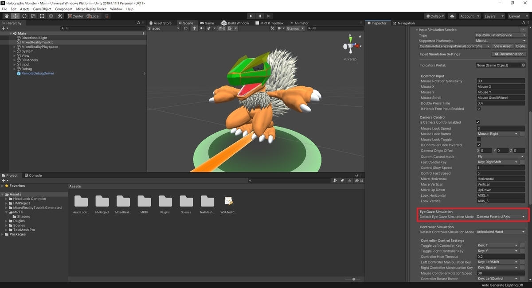The height and width of the screenshot is (288, 532).
Task: Select the Hand tool
Action: 6,16
